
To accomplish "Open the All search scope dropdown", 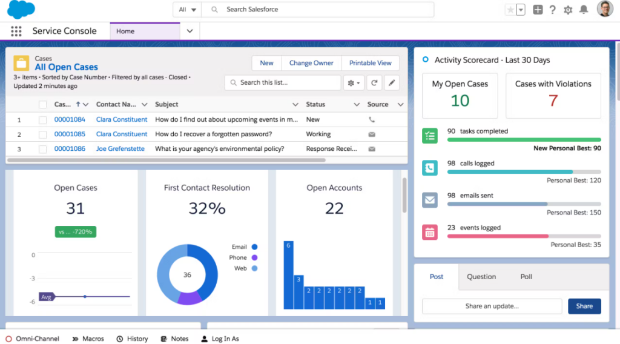I will (188, 10).
